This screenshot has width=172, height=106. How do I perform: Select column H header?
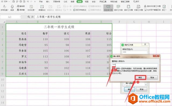point(149,22)
